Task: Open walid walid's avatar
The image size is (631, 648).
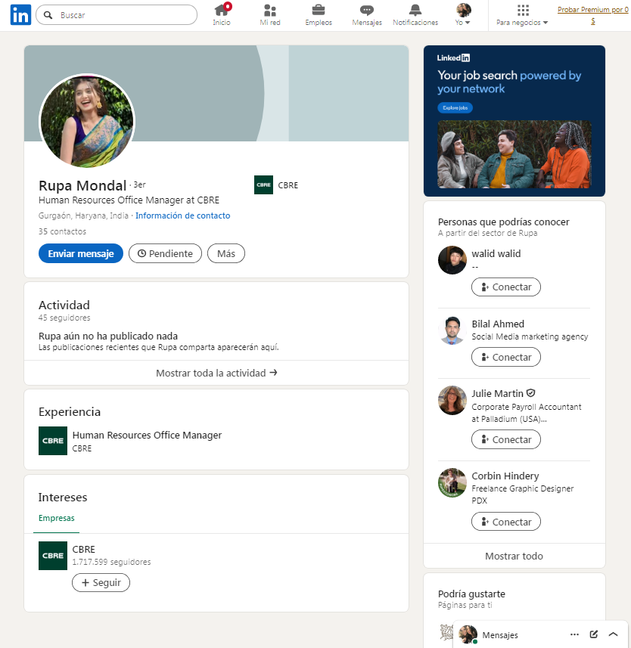Action: pyautogui.click(x=452, y=260)
